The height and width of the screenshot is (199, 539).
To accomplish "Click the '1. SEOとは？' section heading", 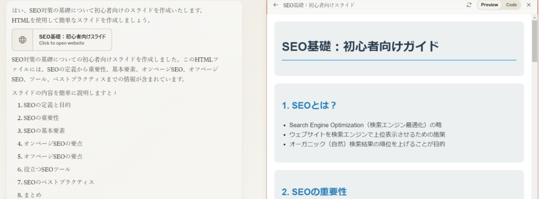I will pyautogui.click(x=308, y=106).
